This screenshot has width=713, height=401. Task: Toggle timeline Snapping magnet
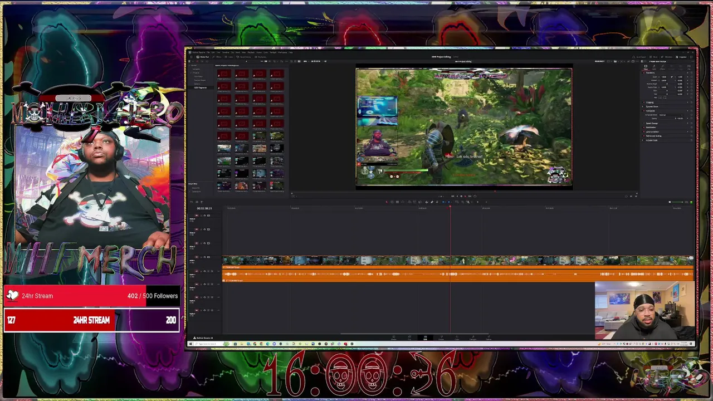427,202
